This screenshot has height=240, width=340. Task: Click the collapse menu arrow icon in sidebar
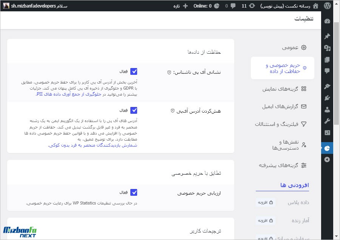[327, 159]
